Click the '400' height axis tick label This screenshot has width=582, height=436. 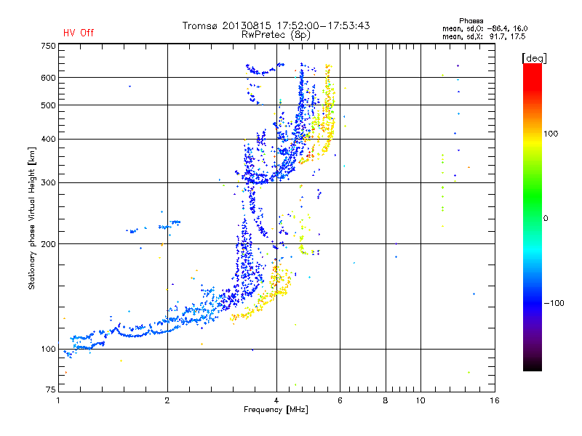(x=48, y=139)
